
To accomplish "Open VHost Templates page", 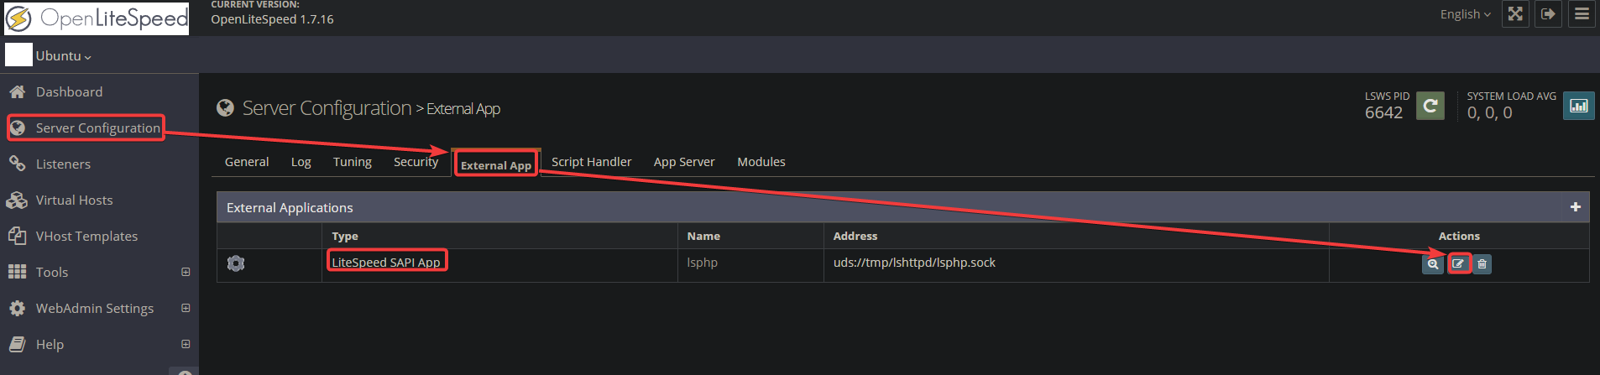I will coord(87,236).
